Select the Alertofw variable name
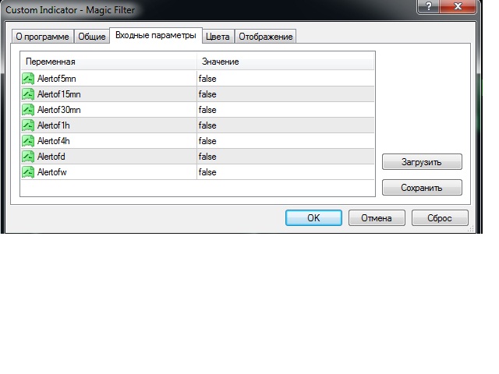The width and height of the screenshot is (499, 374). tap(52, 172)
